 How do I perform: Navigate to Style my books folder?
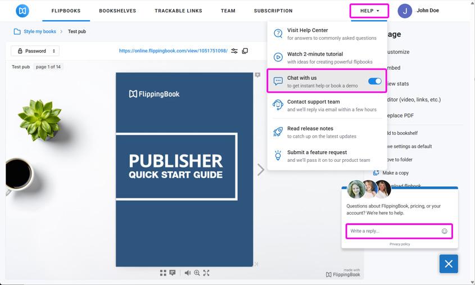[40, 31]
